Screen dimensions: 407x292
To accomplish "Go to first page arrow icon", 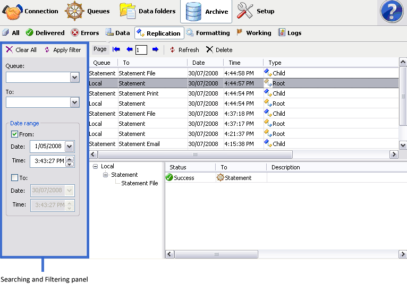I will click(116, 49).
